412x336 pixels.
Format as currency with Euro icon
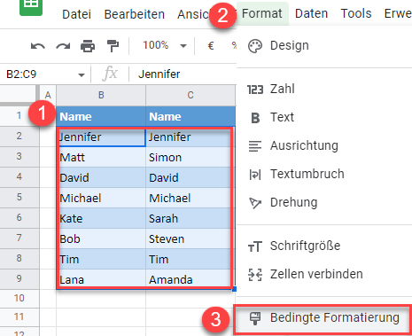211,45
